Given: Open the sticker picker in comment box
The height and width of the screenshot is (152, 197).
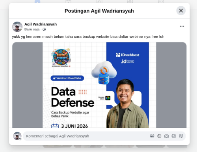Looking at the screenshot, I should pos(181,136).
